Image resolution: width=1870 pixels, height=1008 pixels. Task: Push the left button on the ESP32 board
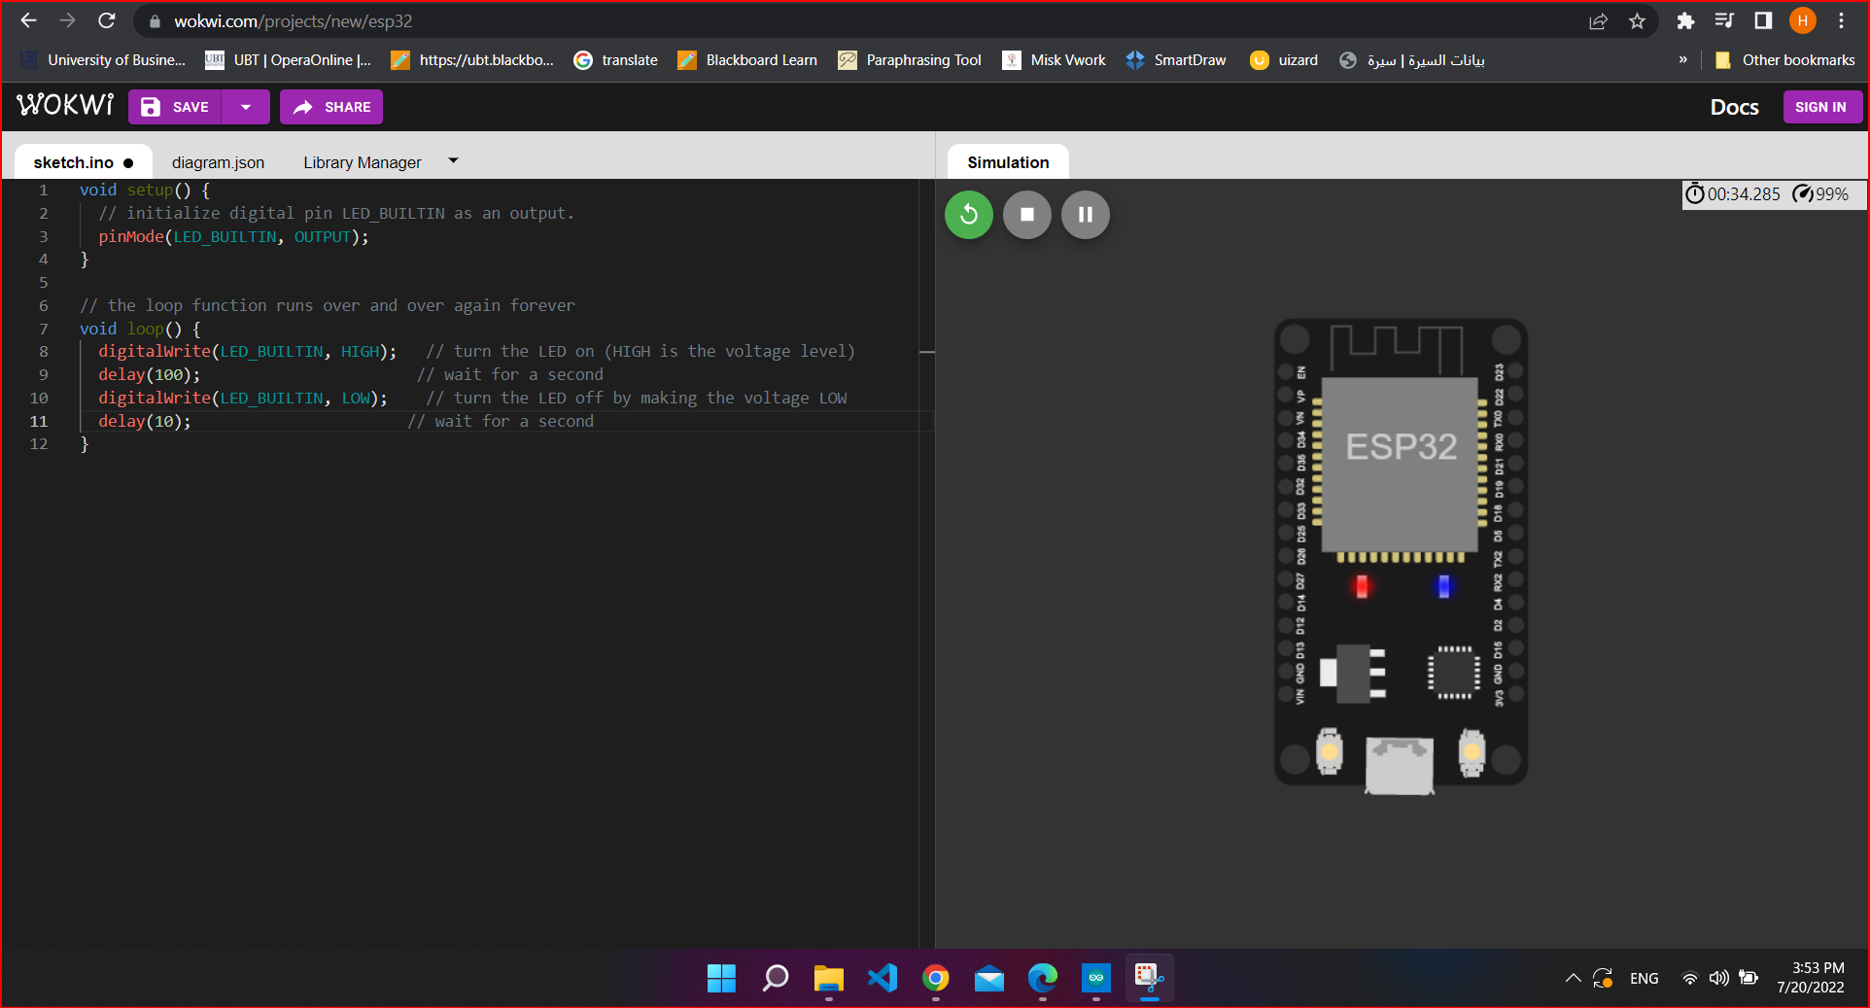1330,751
